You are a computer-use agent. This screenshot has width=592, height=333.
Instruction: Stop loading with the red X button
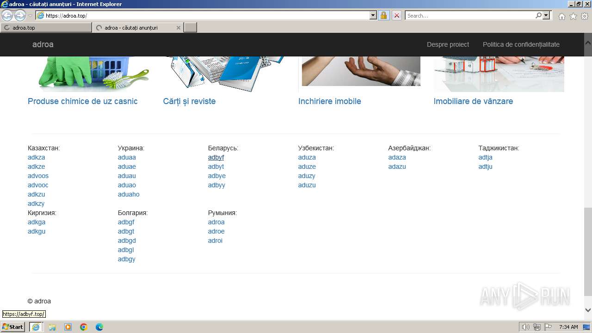point(397,15)
